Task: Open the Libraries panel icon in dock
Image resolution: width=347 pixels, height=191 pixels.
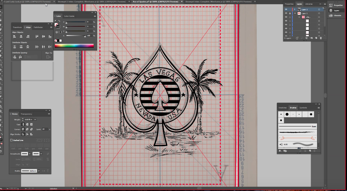Action: point(335,15)
